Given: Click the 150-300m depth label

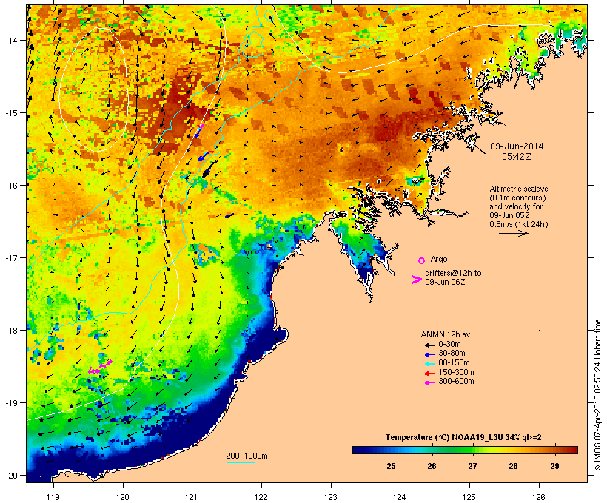Looking at the screenshot, I should (456, 372).
